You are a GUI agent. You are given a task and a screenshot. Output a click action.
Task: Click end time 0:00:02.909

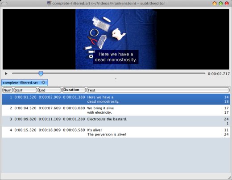click(50, 97)
